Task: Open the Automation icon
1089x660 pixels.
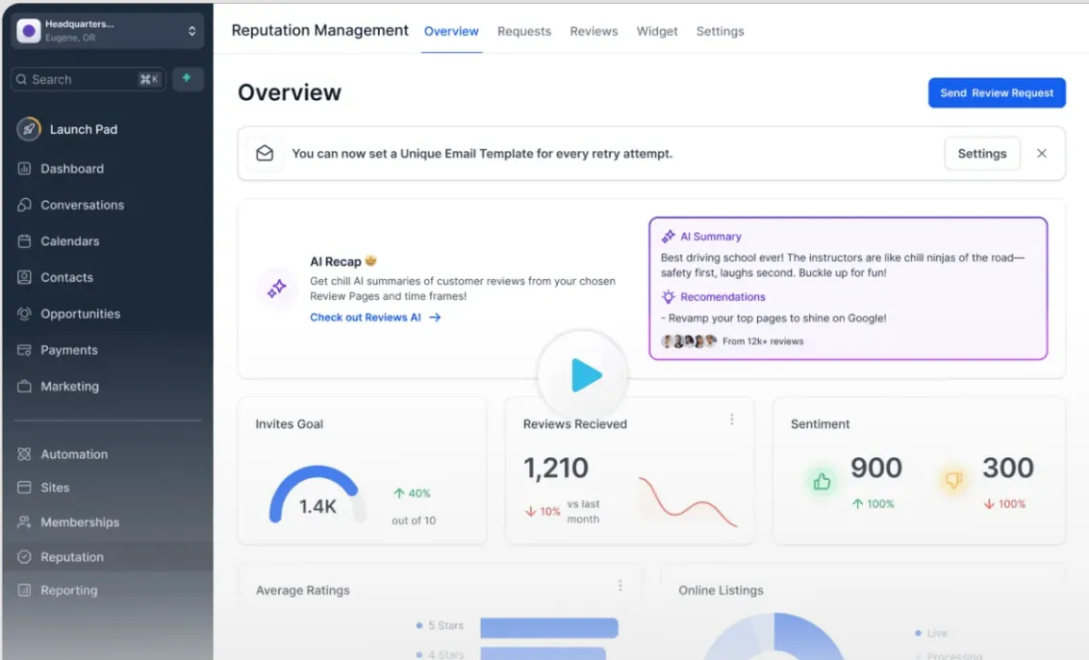Action: pyautogui.click(x=24, y=454)
